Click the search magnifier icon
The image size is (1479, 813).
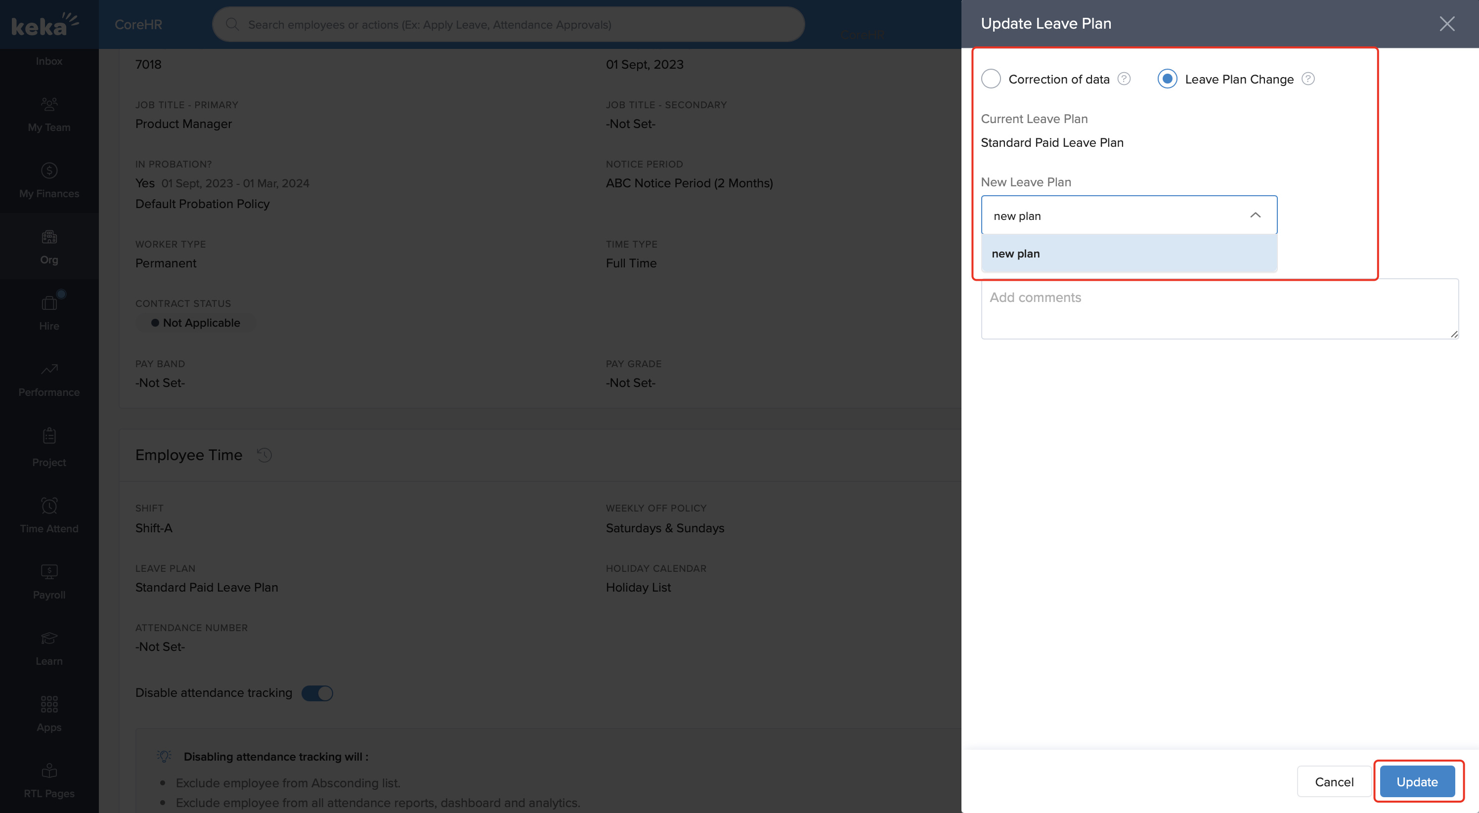232,24
